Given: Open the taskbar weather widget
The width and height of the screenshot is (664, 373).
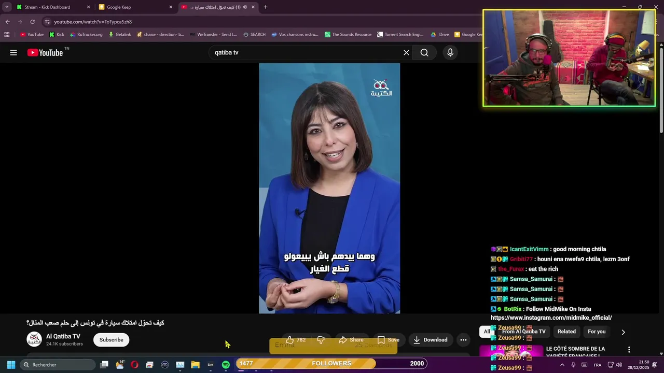Looking at the screenshot, I should [120, 365].
